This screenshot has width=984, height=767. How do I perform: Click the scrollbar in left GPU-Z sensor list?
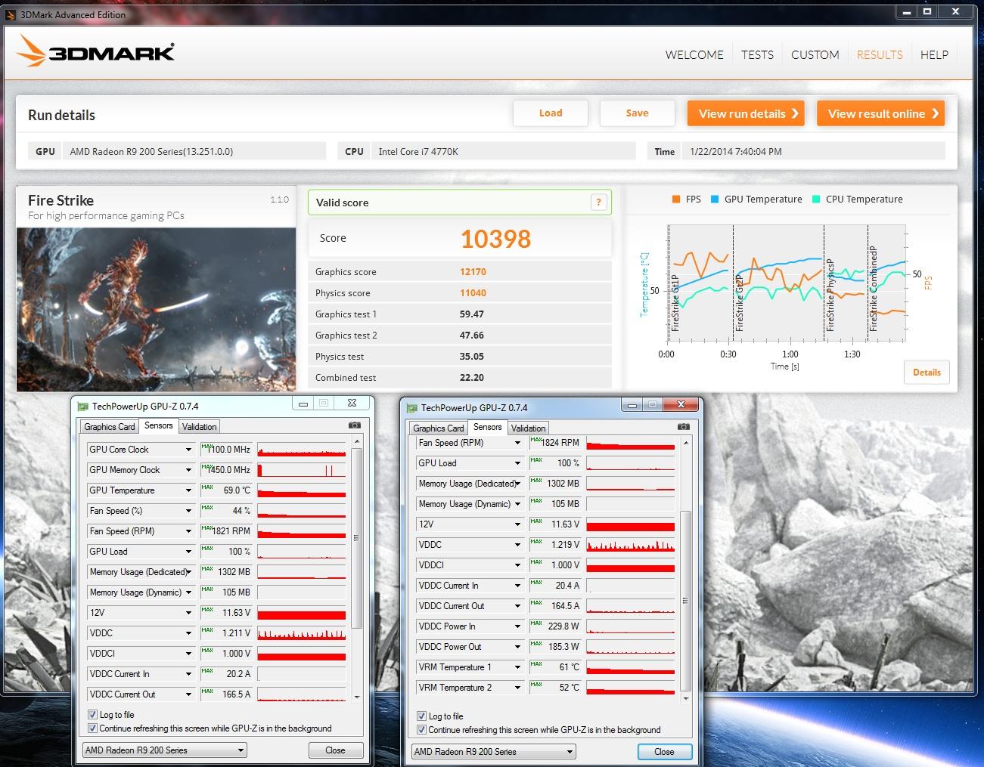coord(357,537)
